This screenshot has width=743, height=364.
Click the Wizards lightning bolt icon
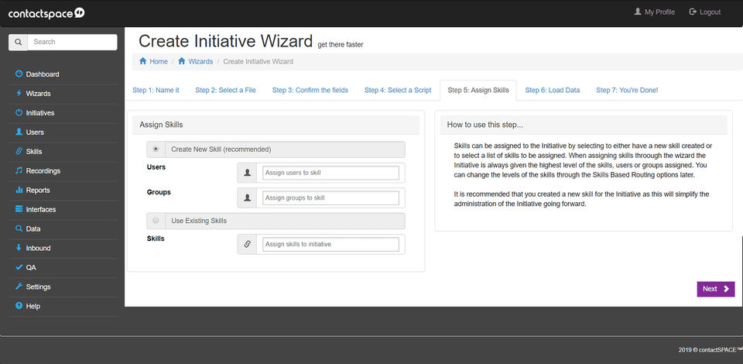[19, 94]
